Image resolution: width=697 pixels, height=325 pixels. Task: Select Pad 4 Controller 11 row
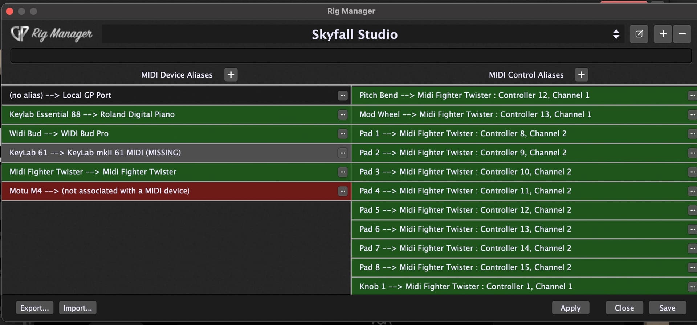coord(524,191)
